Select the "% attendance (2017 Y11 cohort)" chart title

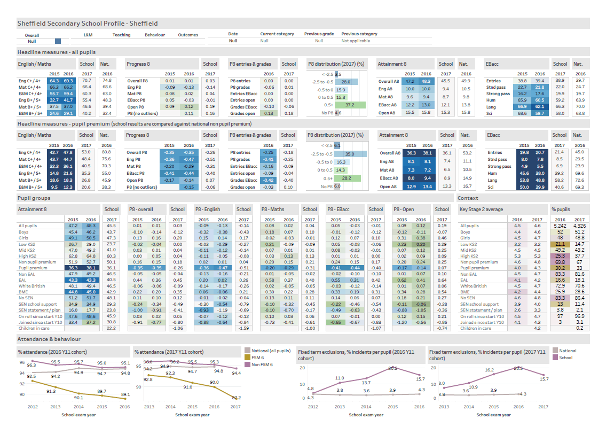(x=169, y=352)
